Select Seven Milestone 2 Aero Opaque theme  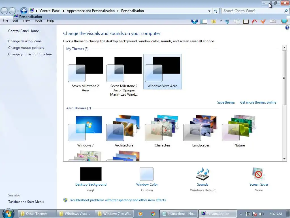pyautogui.click(x=124, y=76)
